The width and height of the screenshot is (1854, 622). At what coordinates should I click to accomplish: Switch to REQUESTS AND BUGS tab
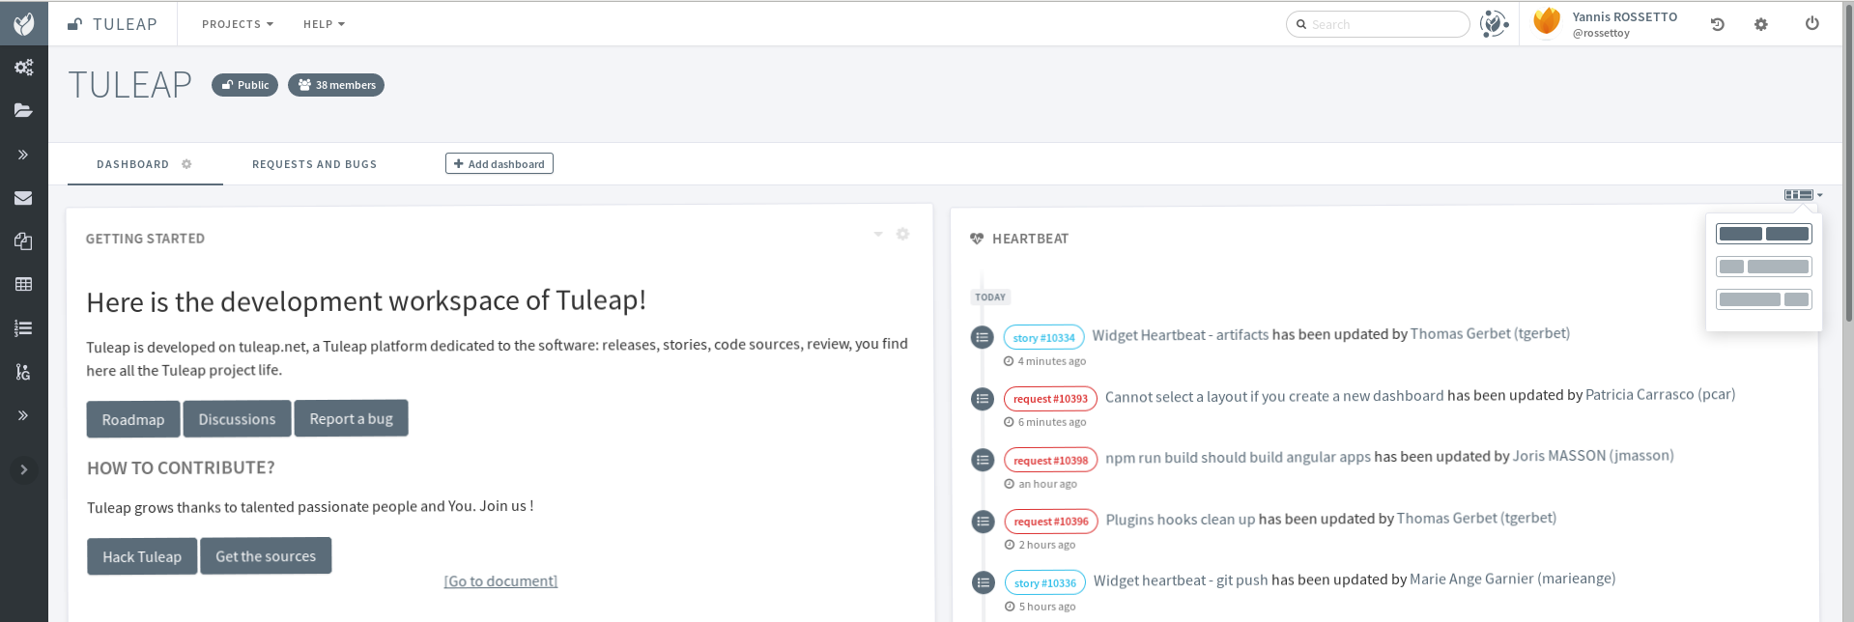(315, 164)
